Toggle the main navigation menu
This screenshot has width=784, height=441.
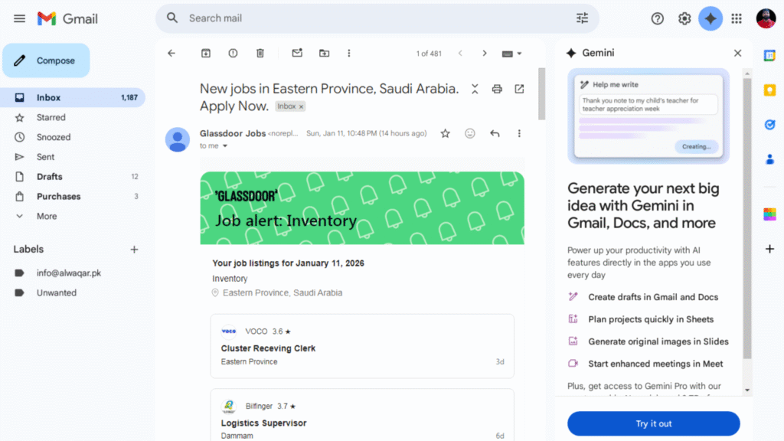(x=19, y=18)
